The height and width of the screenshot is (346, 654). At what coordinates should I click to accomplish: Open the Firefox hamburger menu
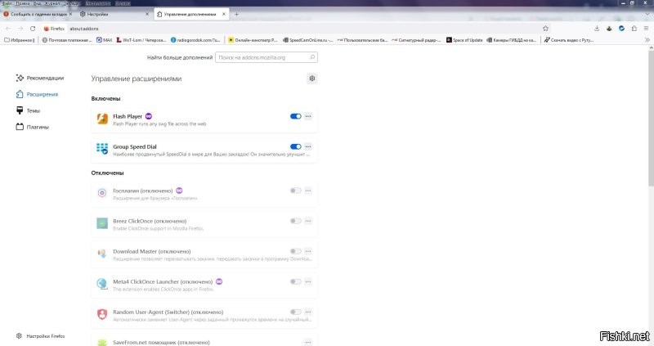coord(646,29)
